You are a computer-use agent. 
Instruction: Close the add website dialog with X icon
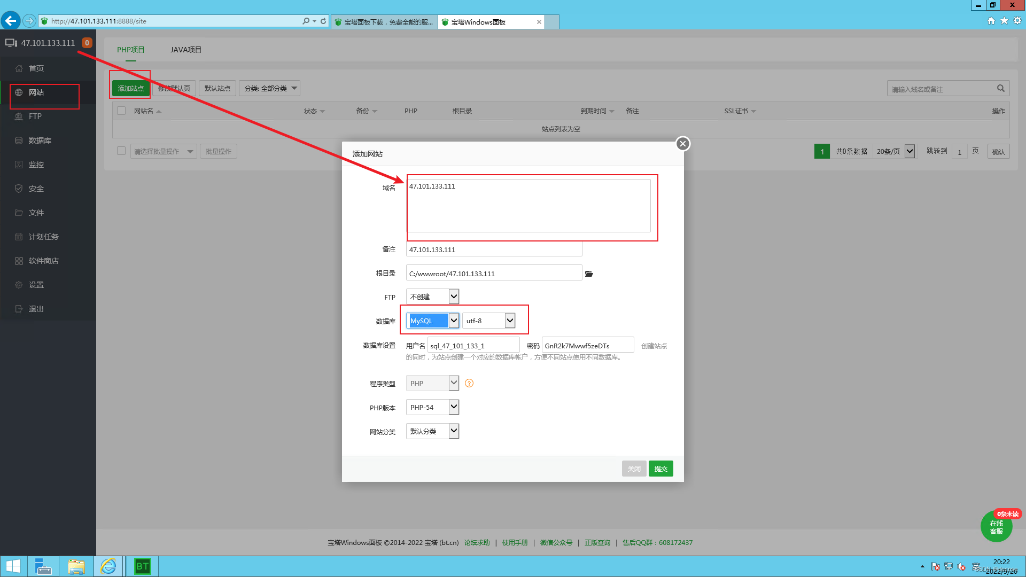(x=682, y=144)
